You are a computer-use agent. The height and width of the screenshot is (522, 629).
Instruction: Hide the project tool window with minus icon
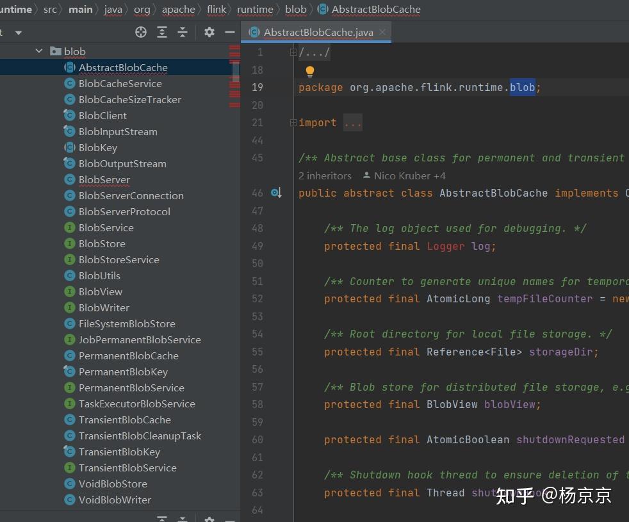(x=229, y=32)
